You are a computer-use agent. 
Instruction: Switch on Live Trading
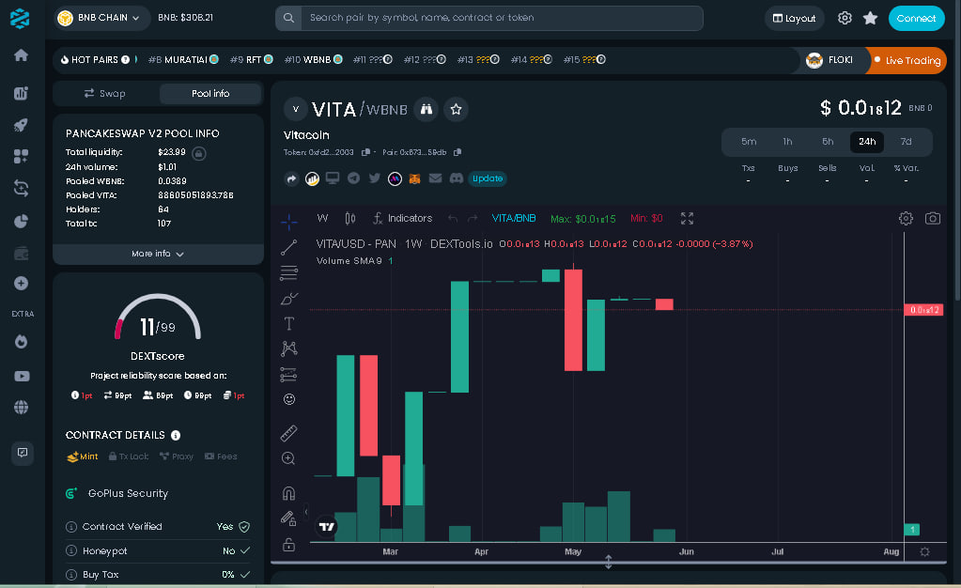(907, 60)
